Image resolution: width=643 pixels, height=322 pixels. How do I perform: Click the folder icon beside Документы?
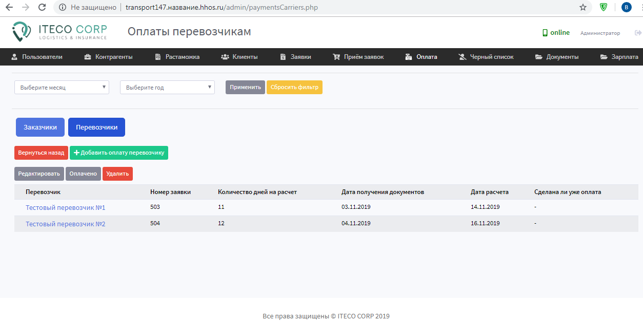pyautogui.click(x=539, y=57)
